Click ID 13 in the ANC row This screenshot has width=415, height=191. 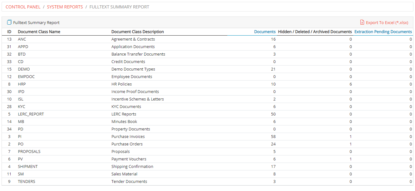pos(9,39)
